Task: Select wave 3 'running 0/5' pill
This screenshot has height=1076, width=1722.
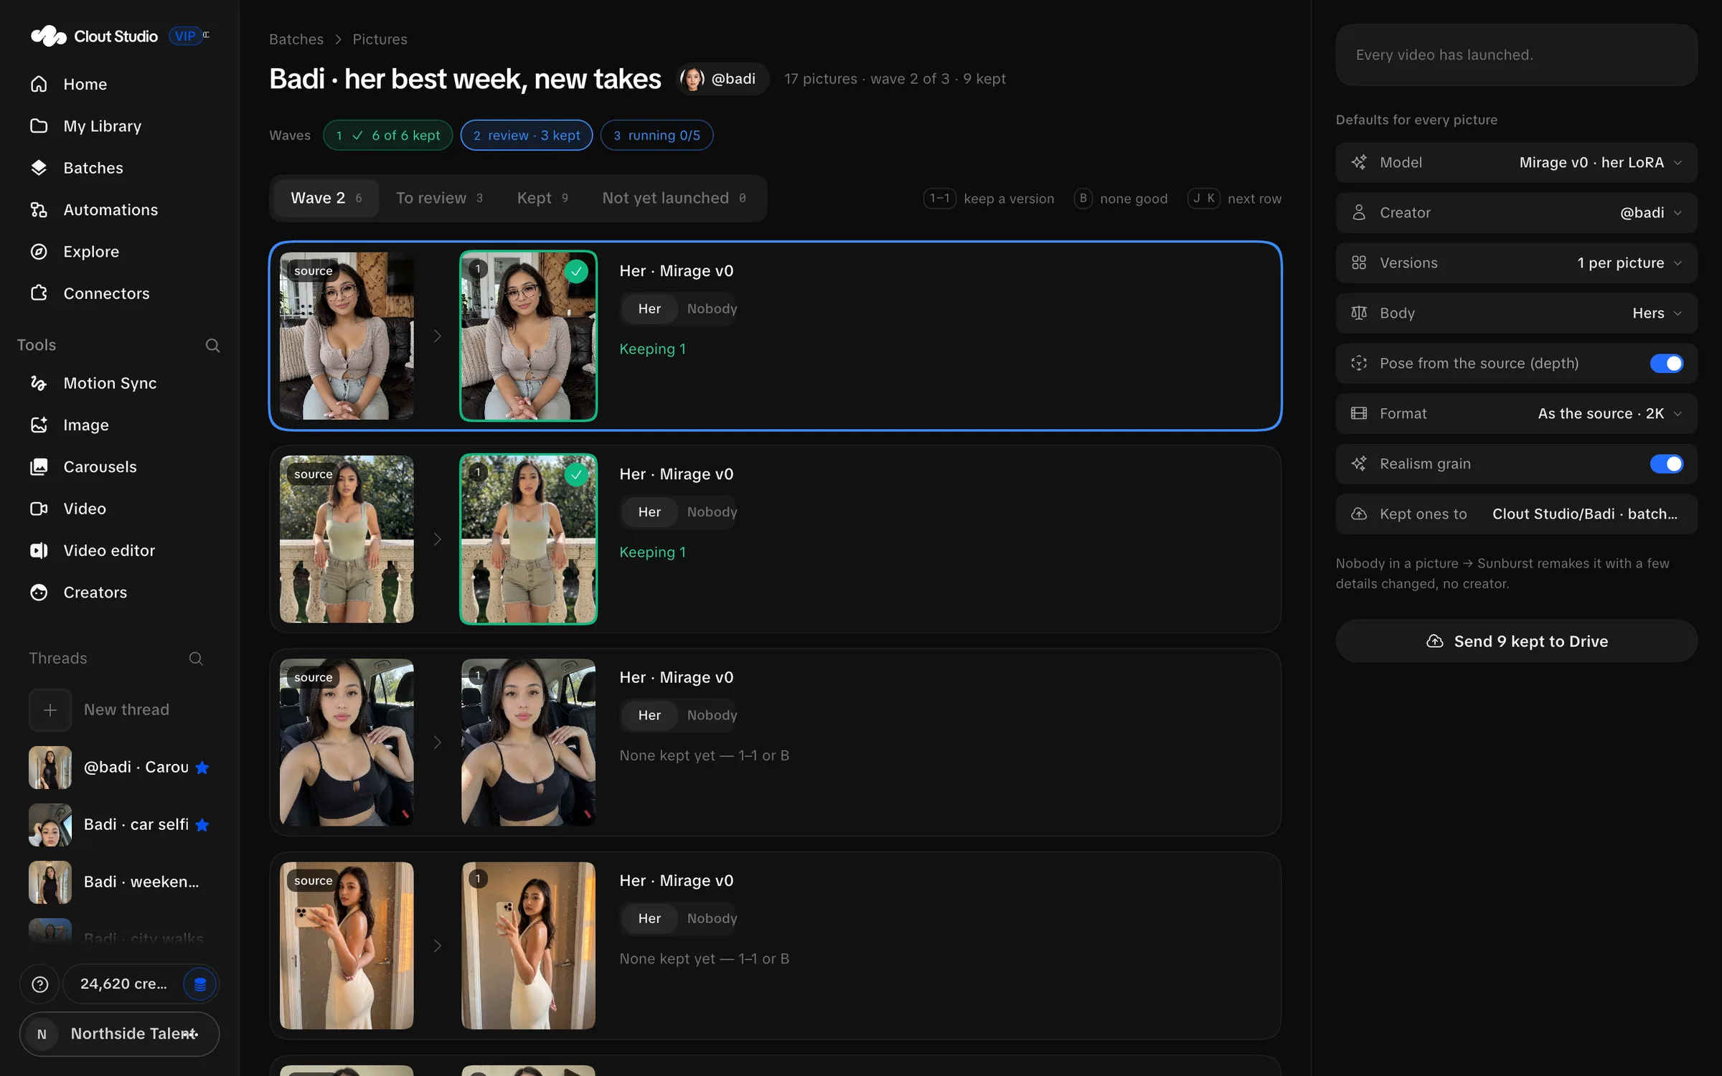Action: coord(657,136)
